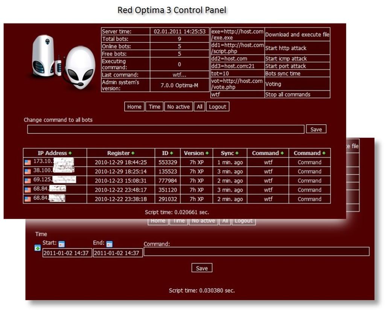Viewport: 385px width, 311px height.
Task: Select the ID cell 777984
Action: point(168,181)
